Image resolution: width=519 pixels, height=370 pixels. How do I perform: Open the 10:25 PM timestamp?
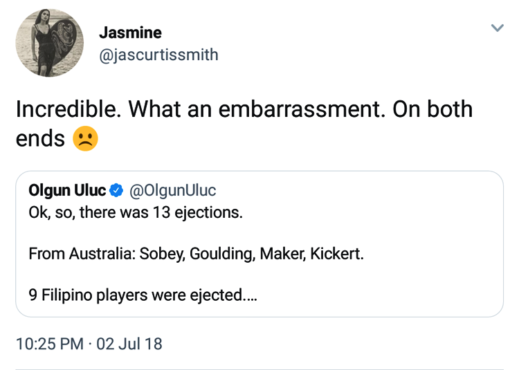49,343
